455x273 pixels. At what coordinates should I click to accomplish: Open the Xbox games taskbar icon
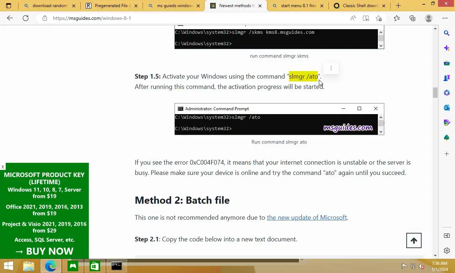pos(73,266)
